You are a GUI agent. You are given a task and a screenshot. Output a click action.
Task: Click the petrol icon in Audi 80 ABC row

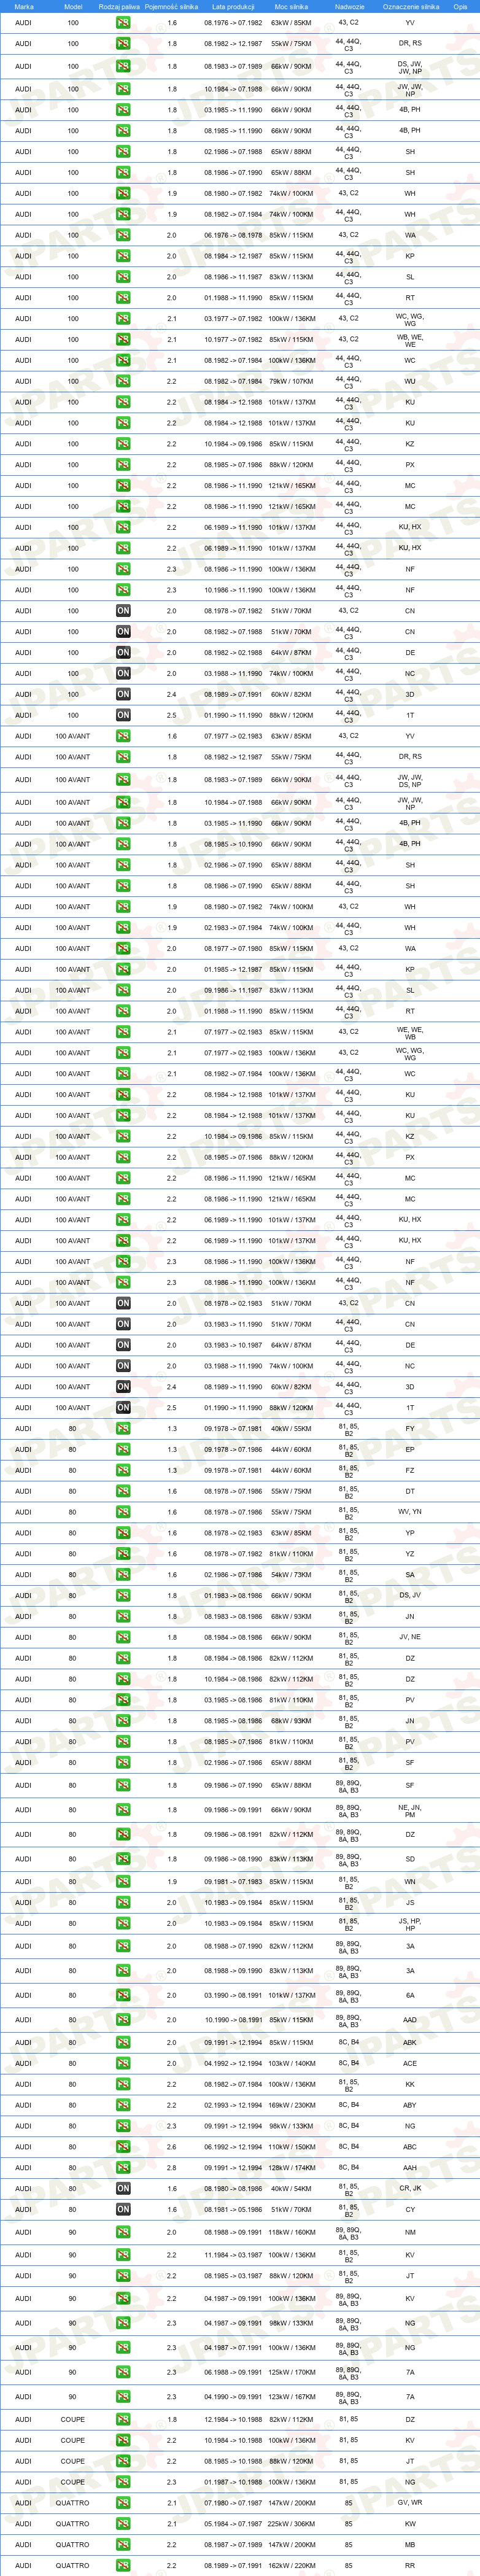(123, 2147)
